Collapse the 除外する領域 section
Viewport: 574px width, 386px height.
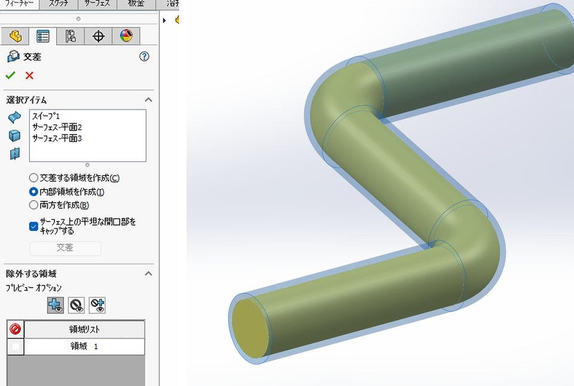click(x=148, y=273)
